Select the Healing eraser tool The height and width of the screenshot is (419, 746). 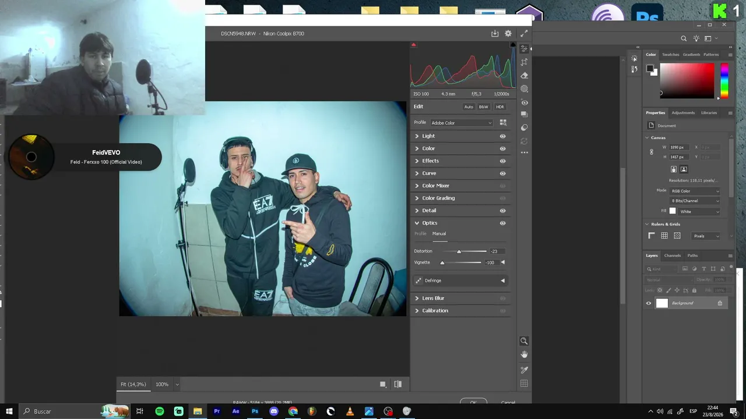[524, 76]
